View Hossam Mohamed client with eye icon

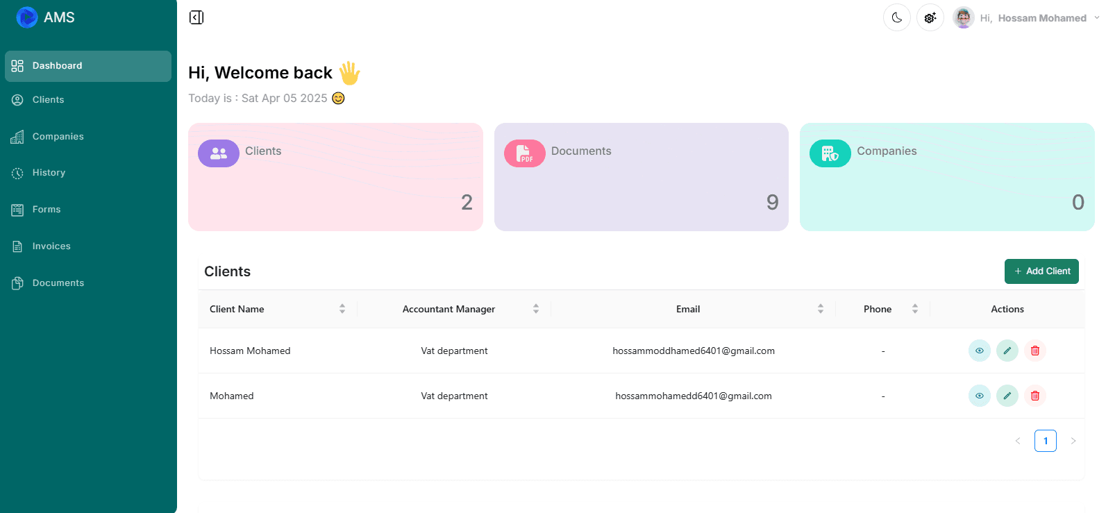coord(980,351)
